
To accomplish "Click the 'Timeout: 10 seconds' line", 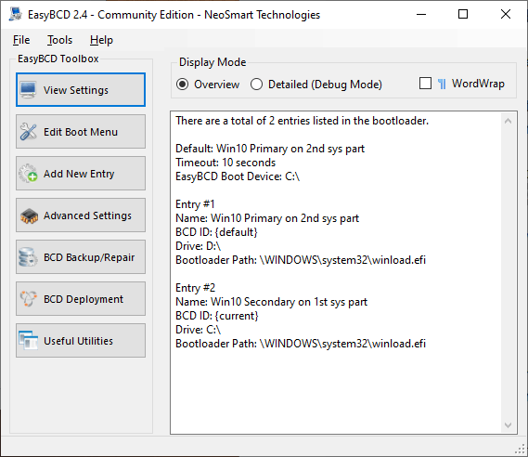I will [x=225, y=163].
